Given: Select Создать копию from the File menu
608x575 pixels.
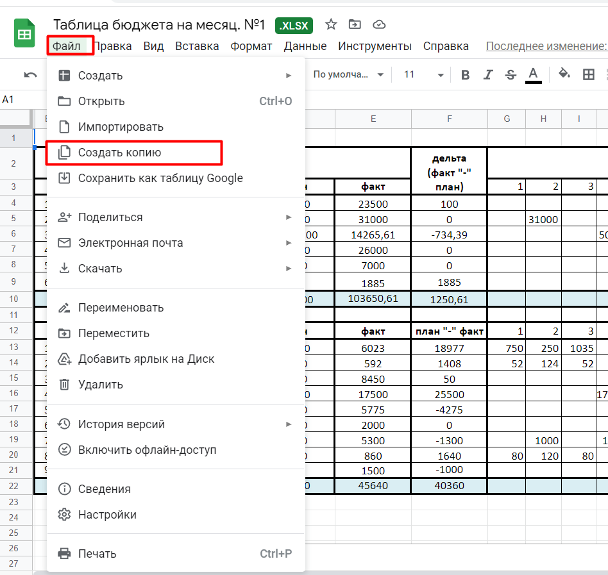Looking at the screenshot, I should (119, 153).
